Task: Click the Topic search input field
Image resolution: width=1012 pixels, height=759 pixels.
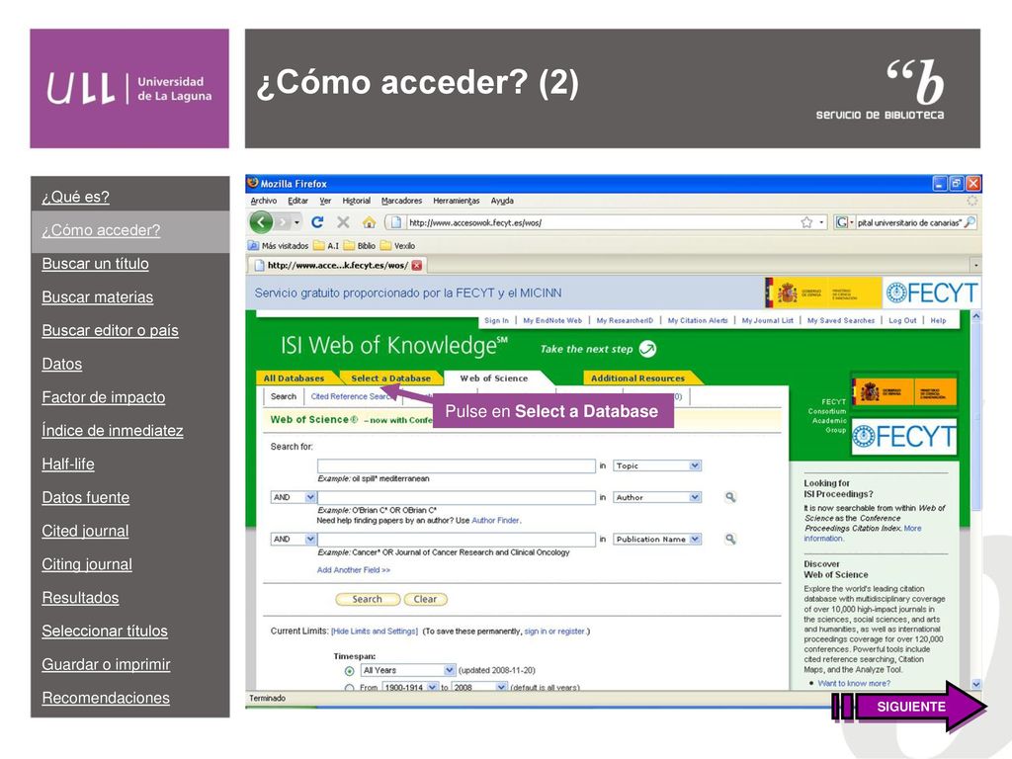Action: [x=457, y=465]
